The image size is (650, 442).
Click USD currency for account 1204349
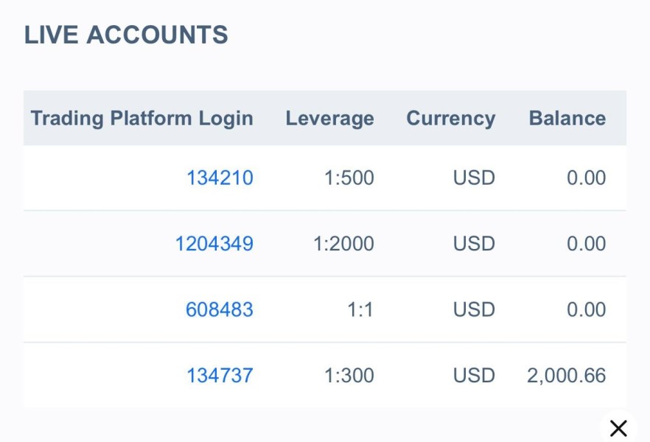coord(474,244)
